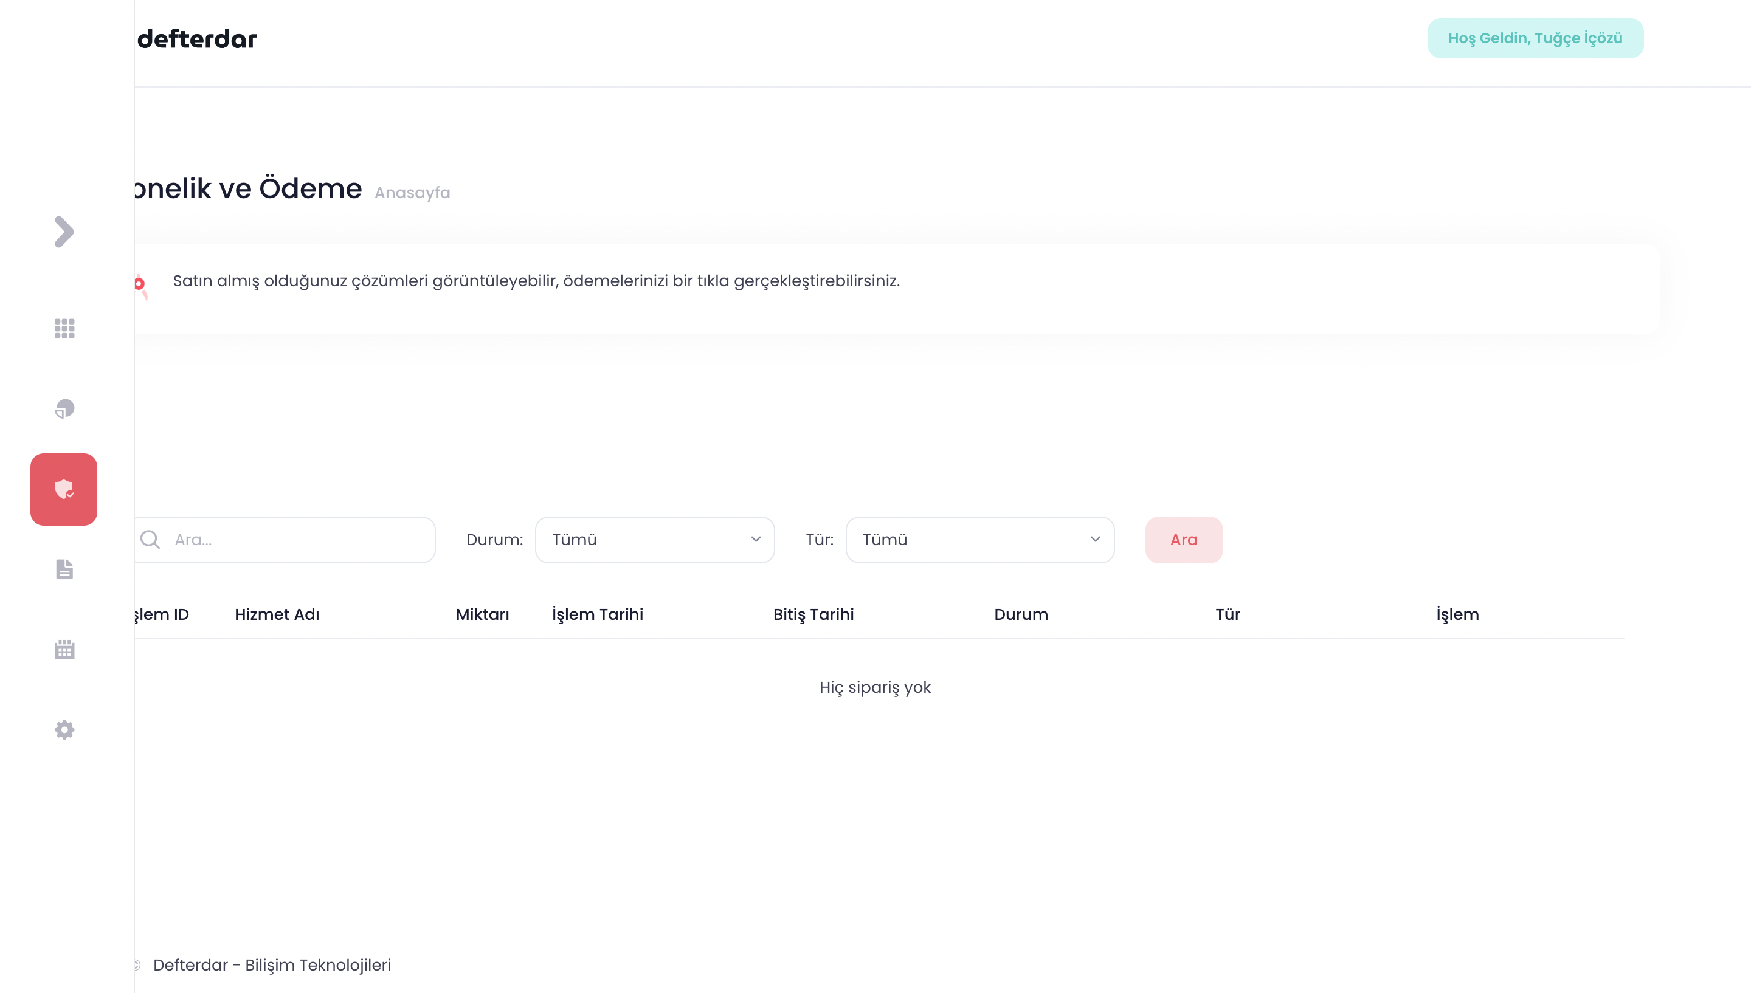Click the rocket icon in info banner

[140, 285]
